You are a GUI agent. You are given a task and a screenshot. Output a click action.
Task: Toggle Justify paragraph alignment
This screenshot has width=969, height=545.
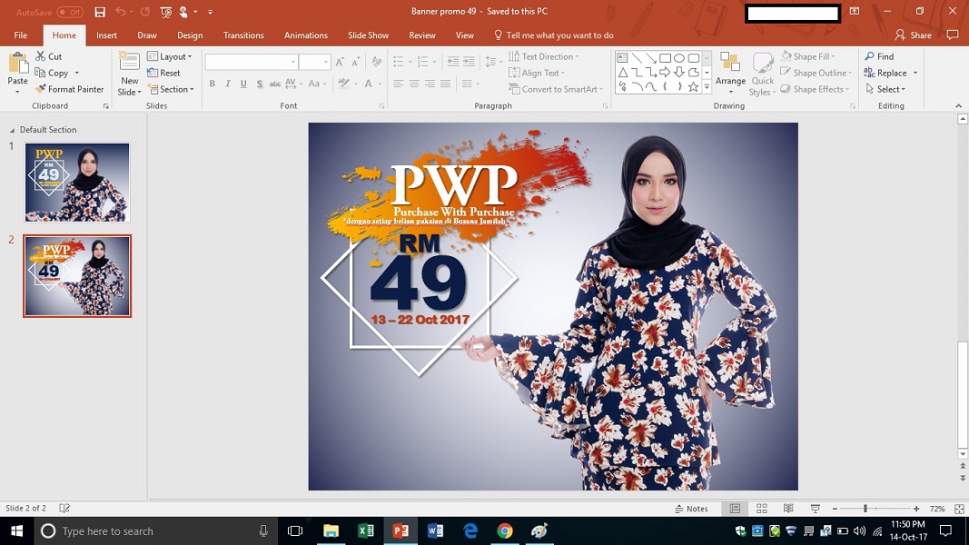[x=446, y=84]
